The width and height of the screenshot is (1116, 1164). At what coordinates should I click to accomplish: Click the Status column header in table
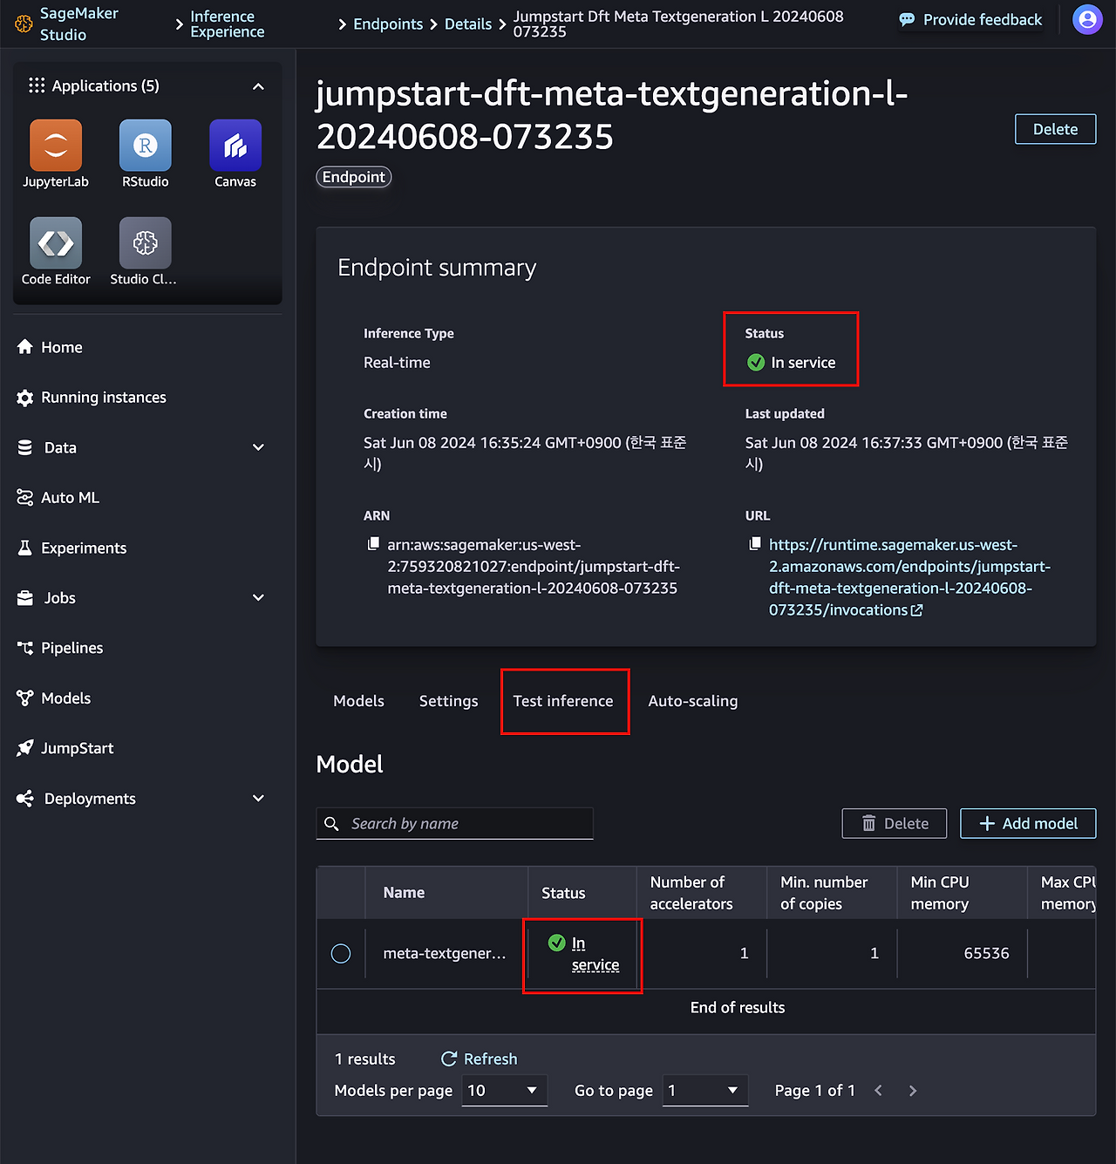(x=563, y=893)
